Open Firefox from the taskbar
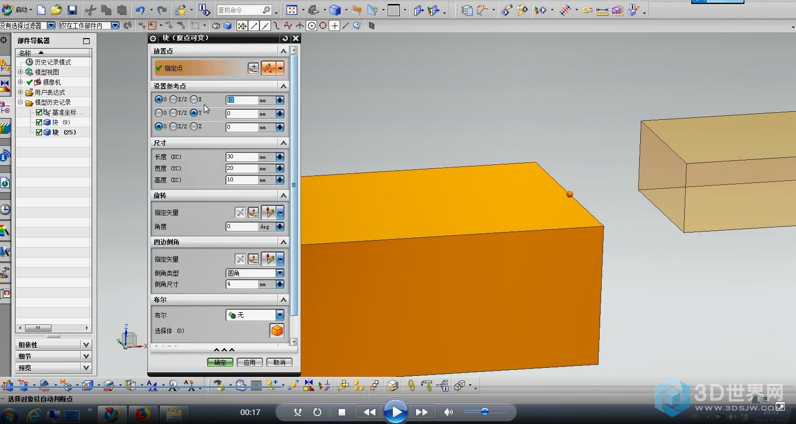 [143, 414]
